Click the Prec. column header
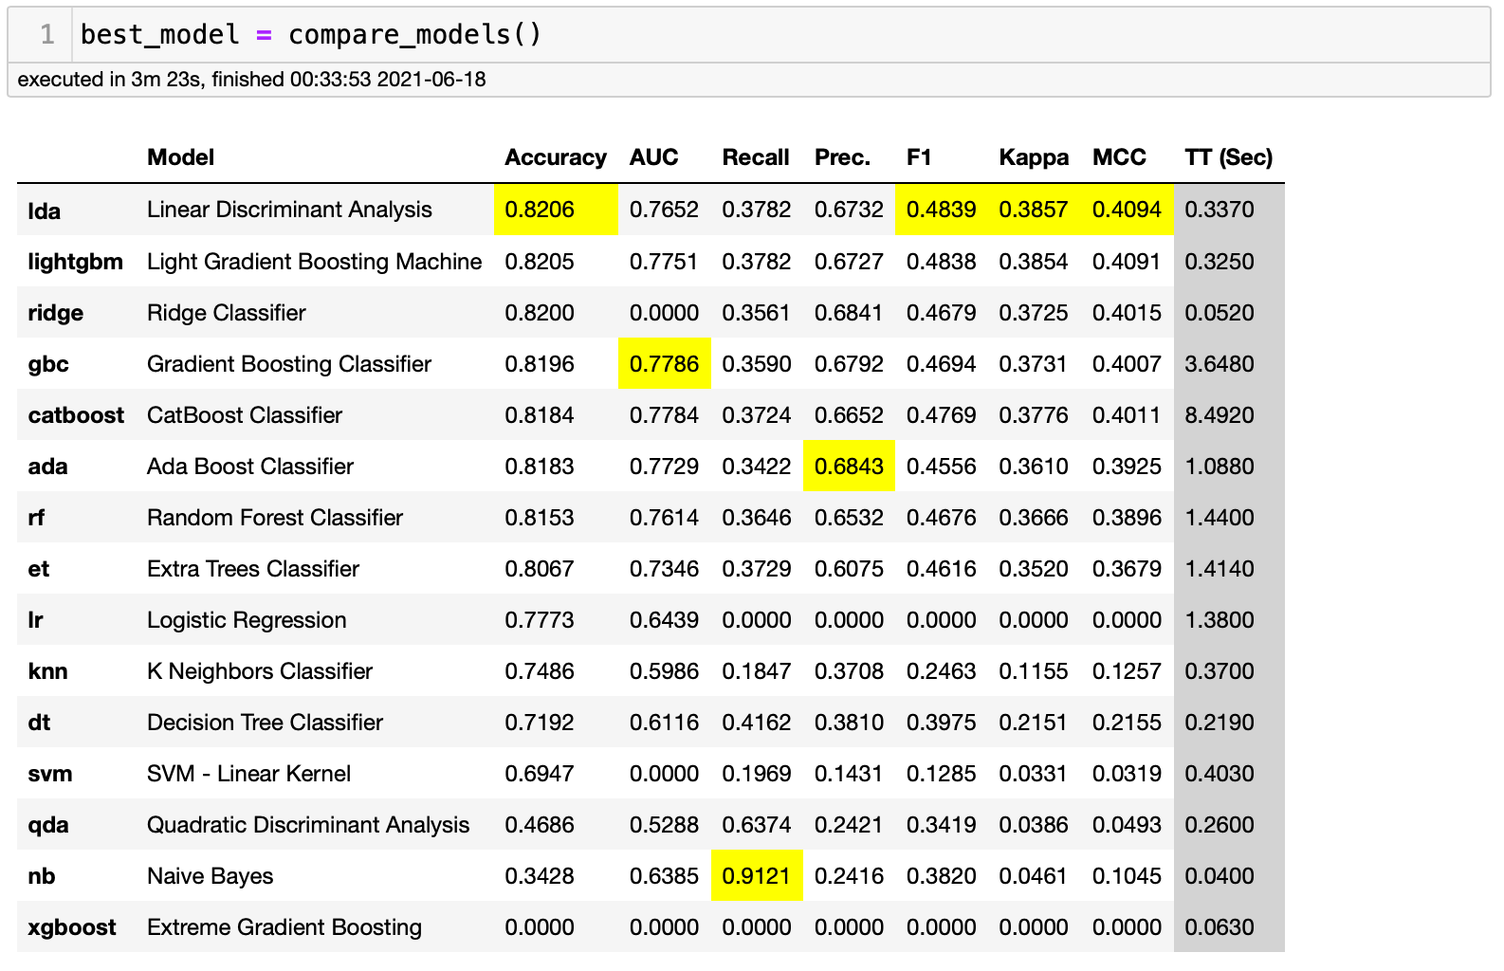The height and width of the screenshot is (971, 1504). (842, 157)
